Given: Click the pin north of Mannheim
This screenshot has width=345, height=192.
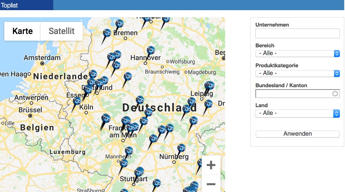Looking at the screenshot, I should click(x=128, y=152).
